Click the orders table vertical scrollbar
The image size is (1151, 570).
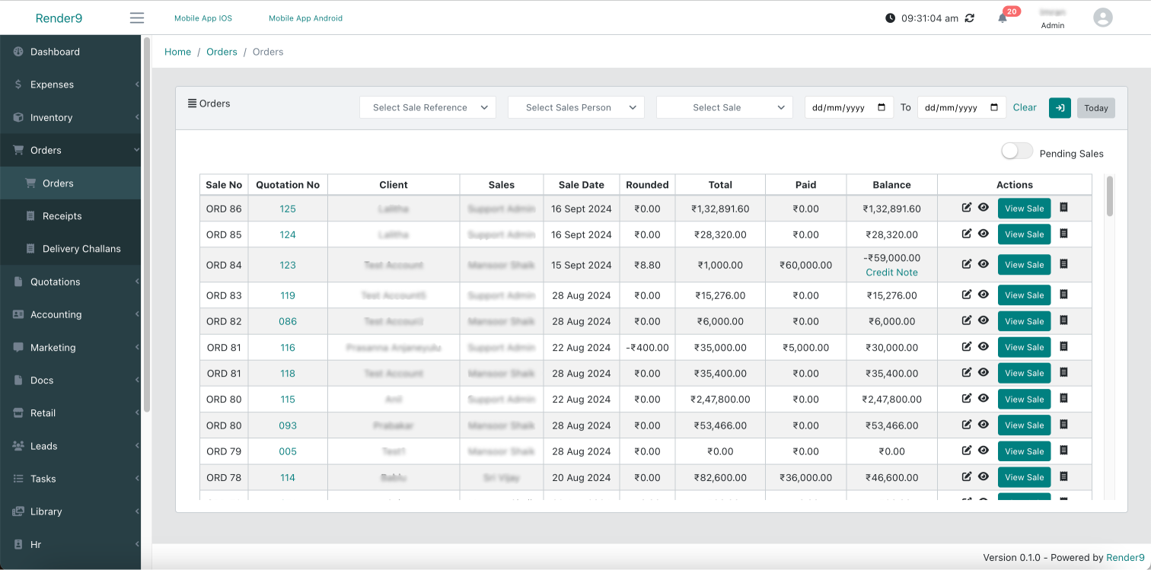(x=1109, y=196)
